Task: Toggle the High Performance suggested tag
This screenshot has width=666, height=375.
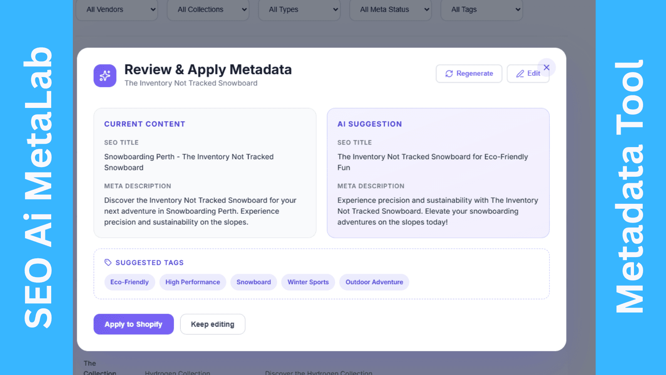Action: tap(193, 282)
